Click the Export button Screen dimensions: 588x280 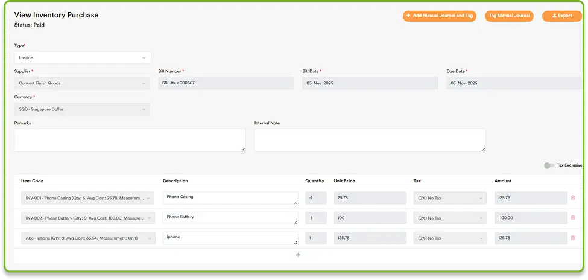click(561, 16)
